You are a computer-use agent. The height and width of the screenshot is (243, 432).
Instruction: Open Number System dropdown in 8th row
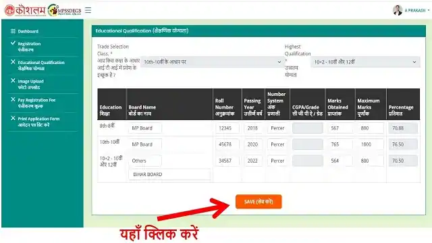(x=277, y=128)
